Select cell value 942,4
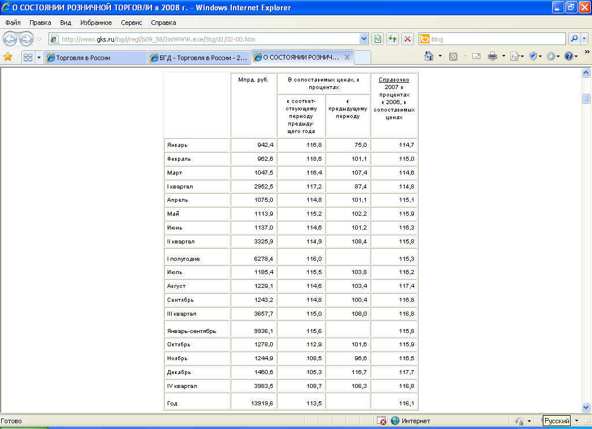Viewport: 592px width, 429px height. (265, 145)
